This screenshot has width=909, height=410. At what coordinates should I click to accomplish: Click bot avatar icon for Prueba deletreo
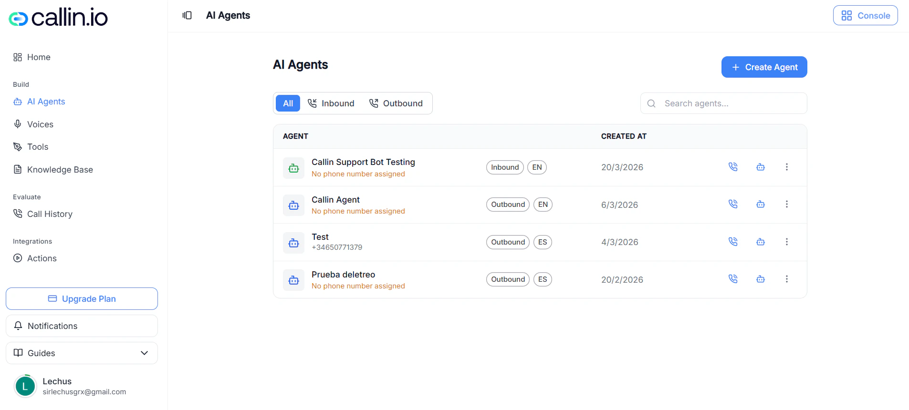tap(293, 280)
